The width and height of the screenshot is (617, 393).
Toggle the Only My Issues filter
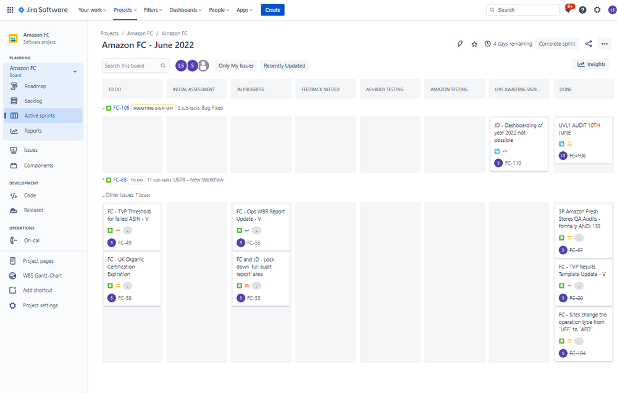pos(236,65)
